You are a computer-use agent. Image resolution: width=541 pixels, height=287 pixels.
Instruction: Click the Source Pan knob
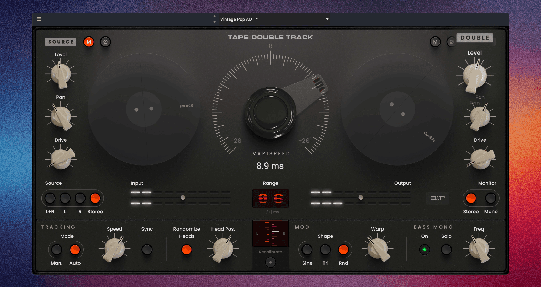tap(61, 117)
